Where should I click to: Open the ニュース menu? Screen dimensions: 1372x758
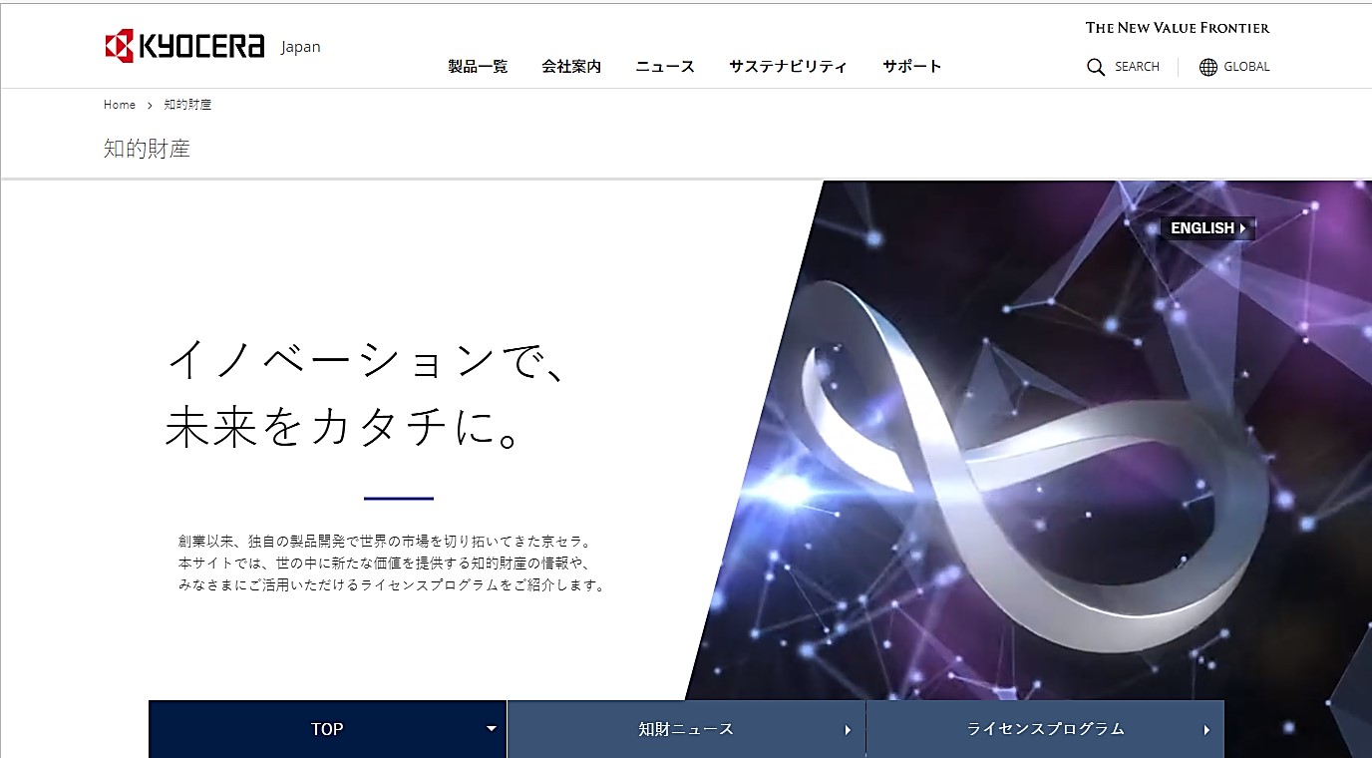665,67
